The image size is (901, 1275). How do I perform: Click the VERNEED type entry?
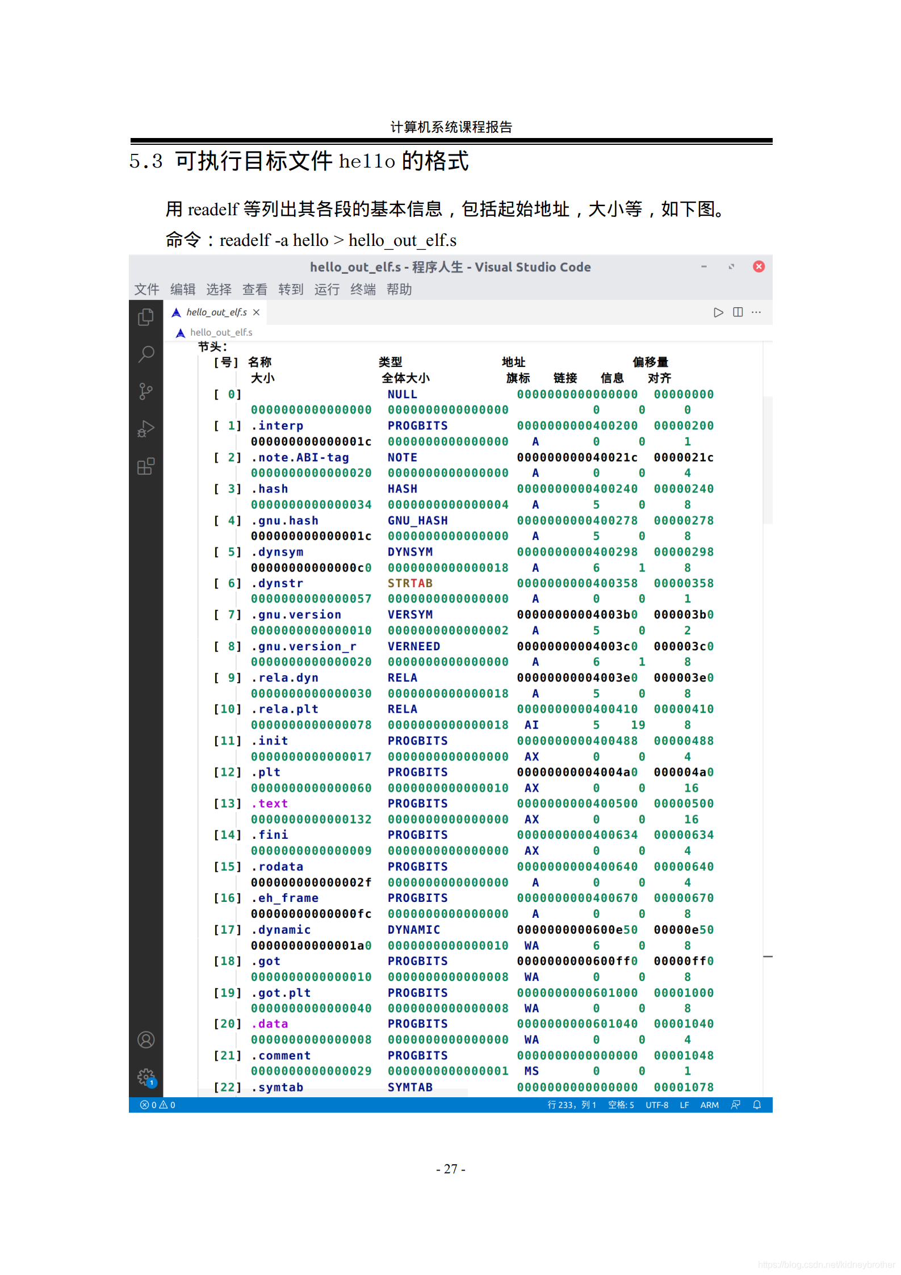pos(414,646)
